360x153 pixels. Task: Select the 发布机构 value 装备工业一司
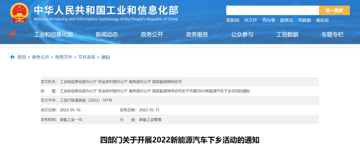pyautogui.click(x=71, y=120)
